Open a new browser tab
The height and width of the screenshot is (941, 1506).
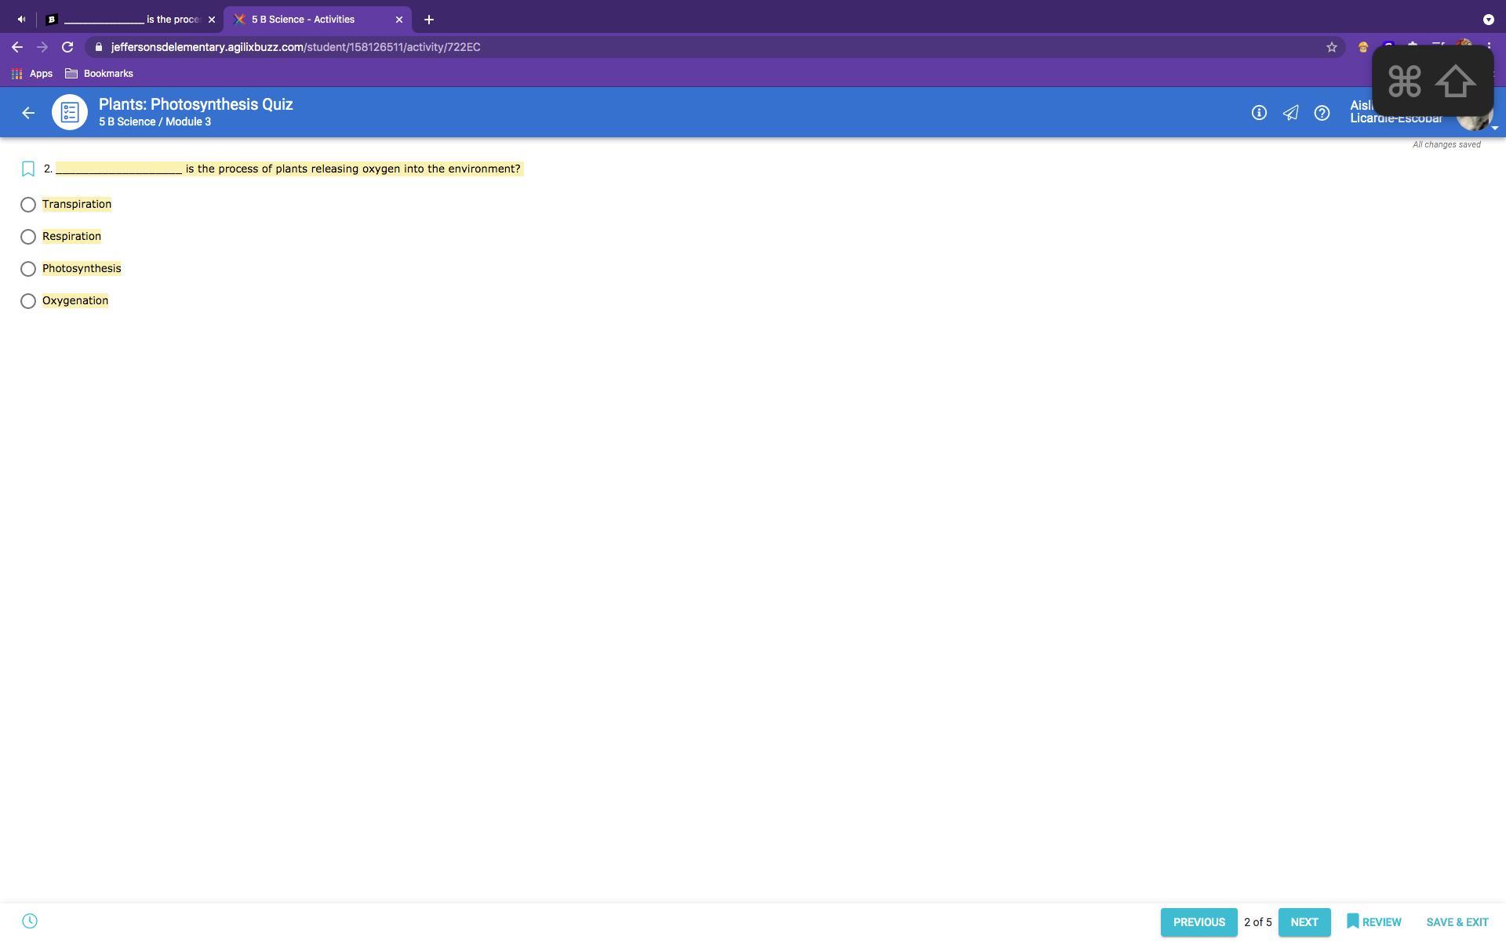click(429, 20)
